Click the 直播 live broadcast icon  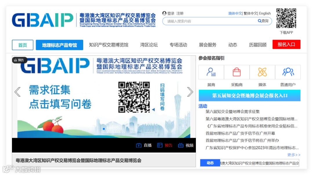[139, 145]
